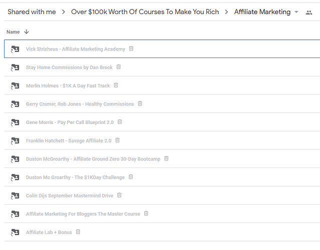Screen dimensions: 320x250
Task: Click the shared folder icon for Stay Home Commissions
Action: (x=15, y=67)
